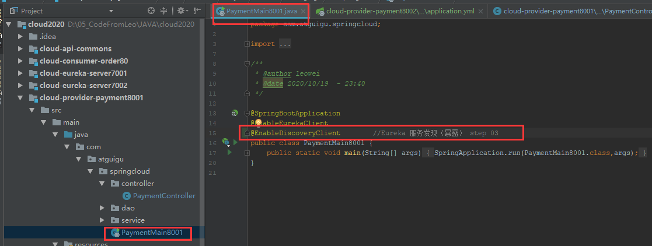
Task: Select the cloud-api-commons module row
Action: tap(104, 48)
